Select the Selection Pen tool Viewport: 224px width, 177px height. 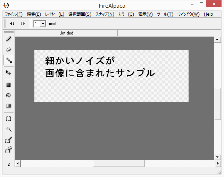tap(9, 140)
